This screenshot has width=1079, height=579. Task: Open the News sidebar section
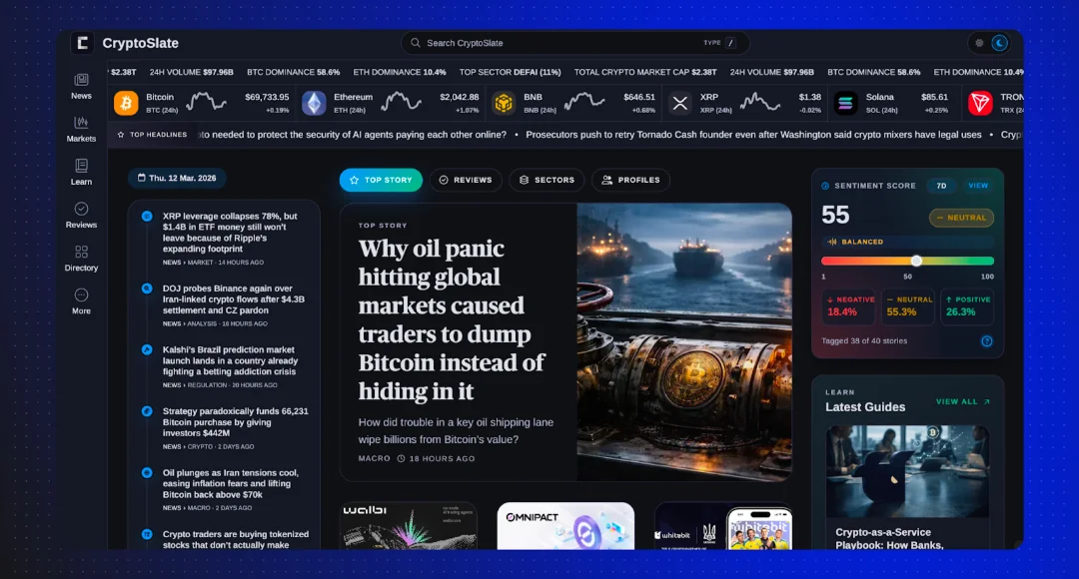tap(81, 87)
